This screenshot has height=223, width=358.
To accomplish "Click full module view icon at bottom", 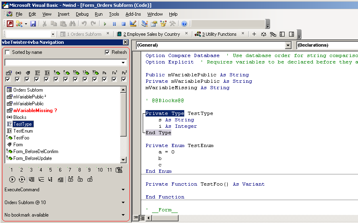I will [x=142, y=218].
